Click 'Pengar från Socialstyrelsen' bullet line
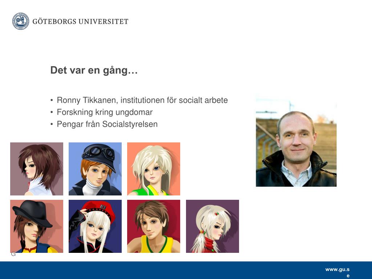Screen dimensions: 372x279 (x=107, y=124)
